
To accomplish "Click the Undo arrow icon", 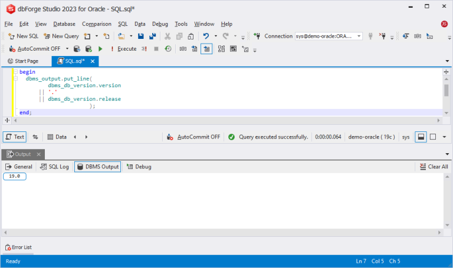I will (x=206, y=36).
